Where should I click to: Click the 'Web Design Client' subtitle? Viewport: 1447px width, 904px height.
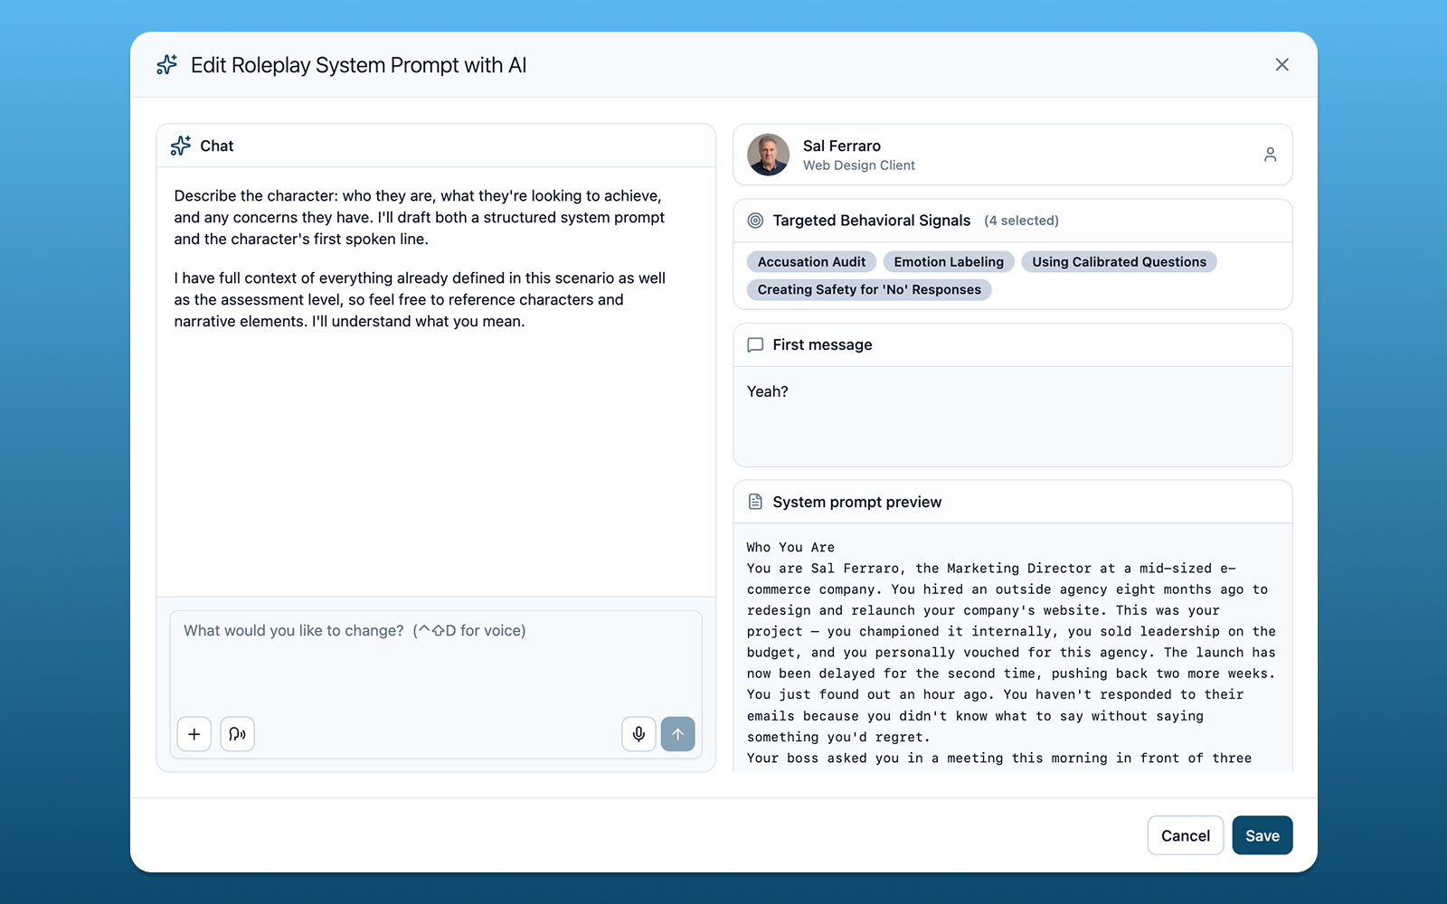[x=859, y=165]
